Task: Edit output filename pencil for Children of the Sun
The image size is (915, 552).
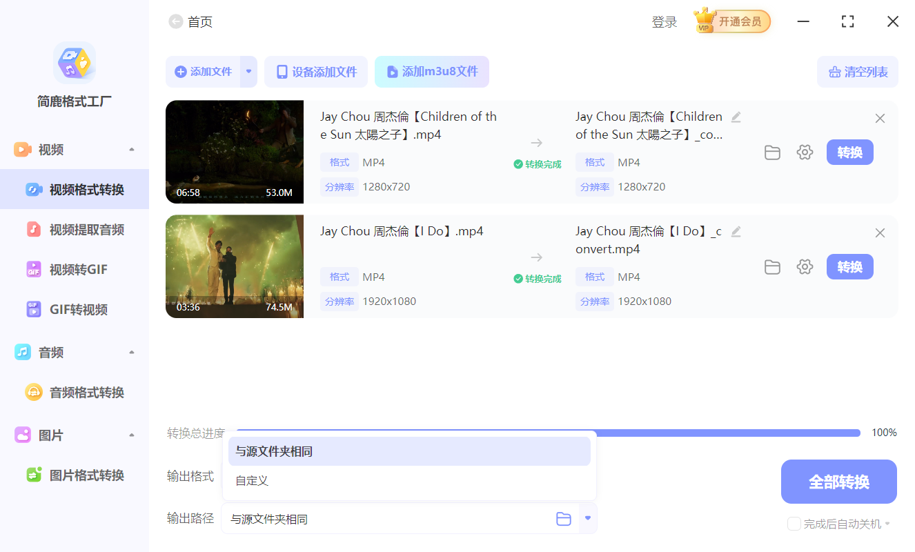Action: pyautogui.click(x=736, y=117)
